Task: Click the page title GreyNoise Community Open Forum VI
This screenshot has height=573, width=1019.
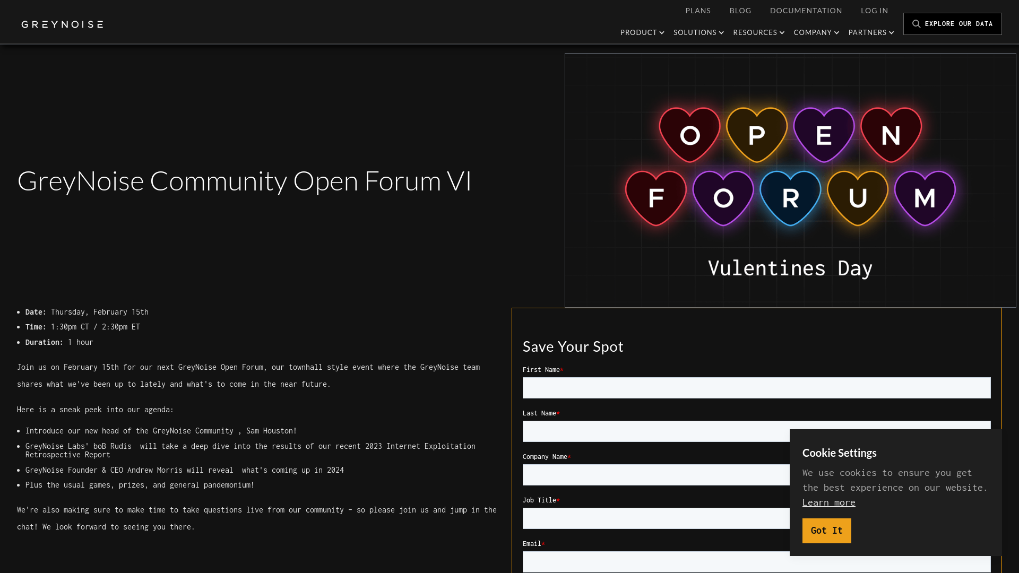Action: pos(244,181)
